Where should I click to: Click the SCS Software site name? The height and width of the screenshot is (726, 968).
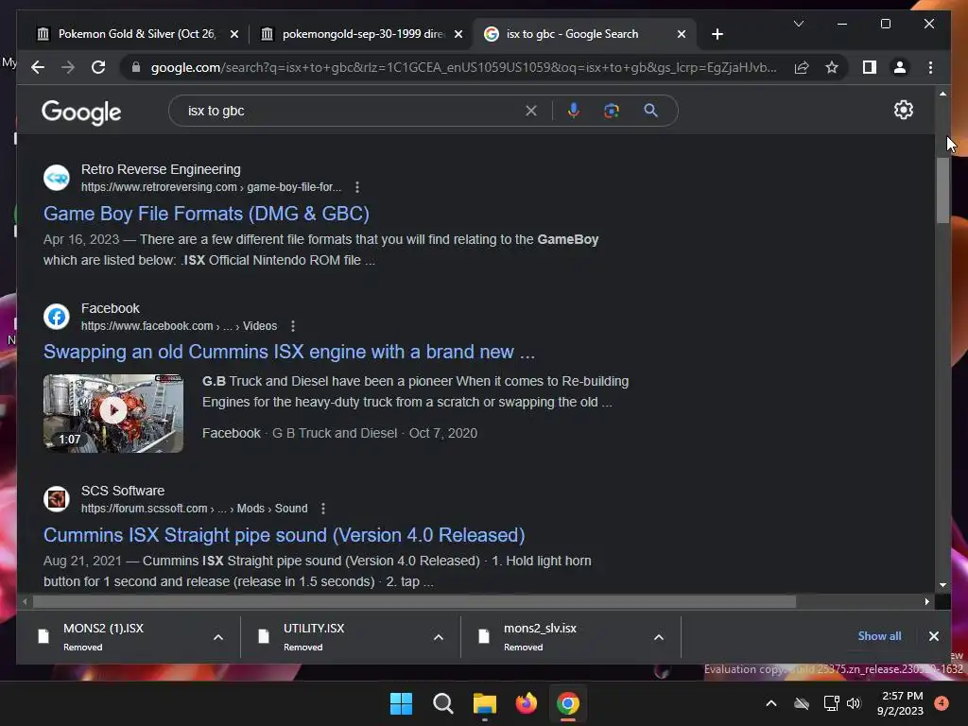tap(123, 491)
